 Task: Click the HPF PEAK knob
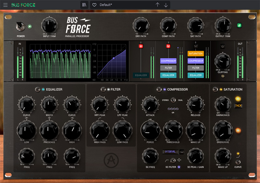coord(100,104)
